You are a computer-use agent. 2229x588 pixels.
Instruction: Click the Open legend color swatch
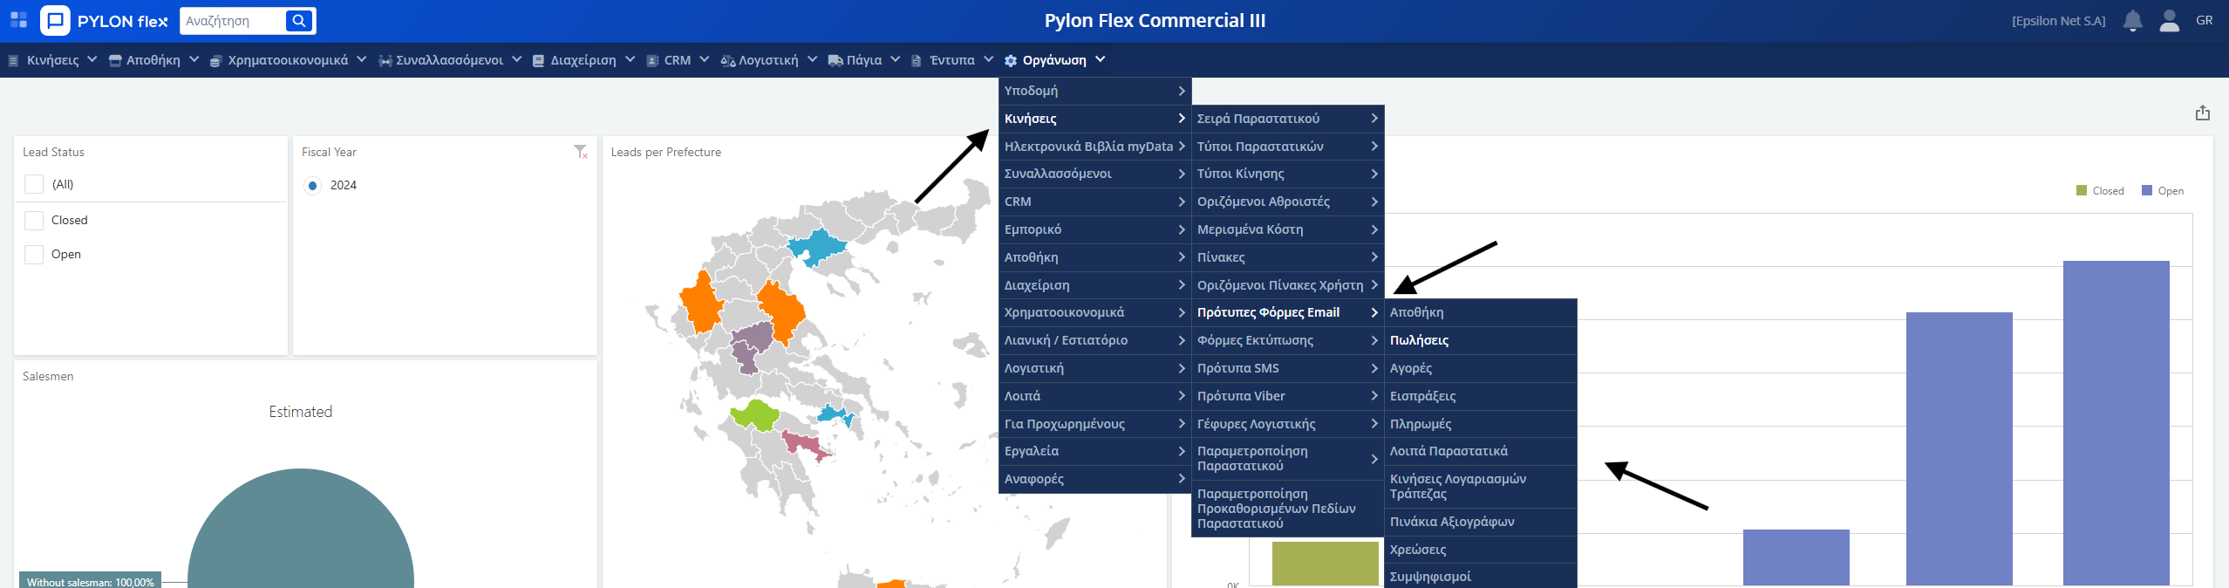coord(2147,190)
